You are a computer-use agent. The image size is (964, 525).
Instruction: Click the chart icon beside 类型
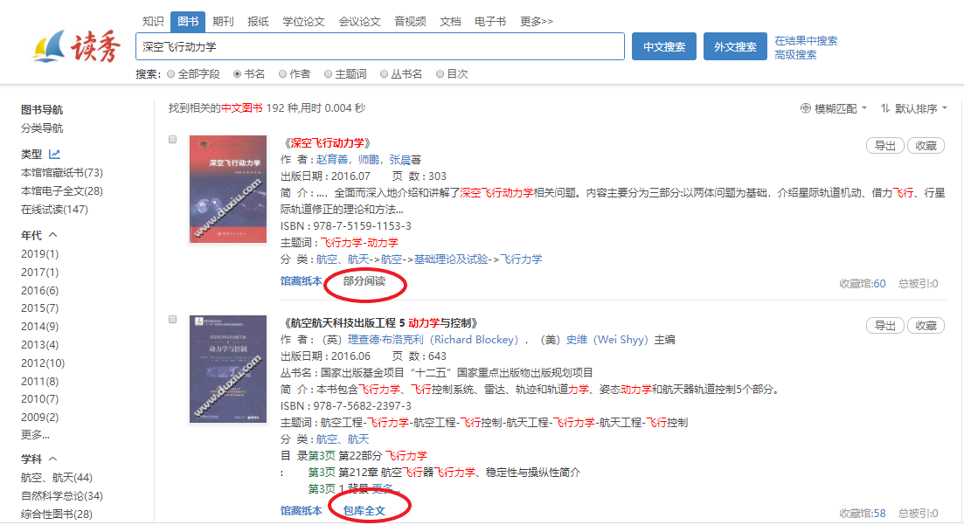[x=54, y=154]
